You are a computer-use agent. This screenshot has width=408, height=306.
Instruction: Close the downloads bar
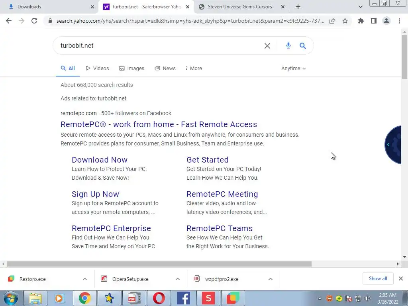[401, 279]
